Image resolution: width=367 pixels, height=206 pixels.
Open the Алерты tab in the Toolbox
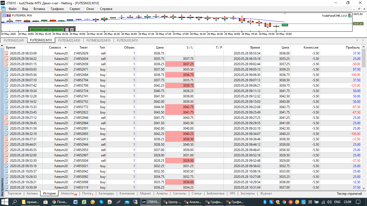(162, 193)
